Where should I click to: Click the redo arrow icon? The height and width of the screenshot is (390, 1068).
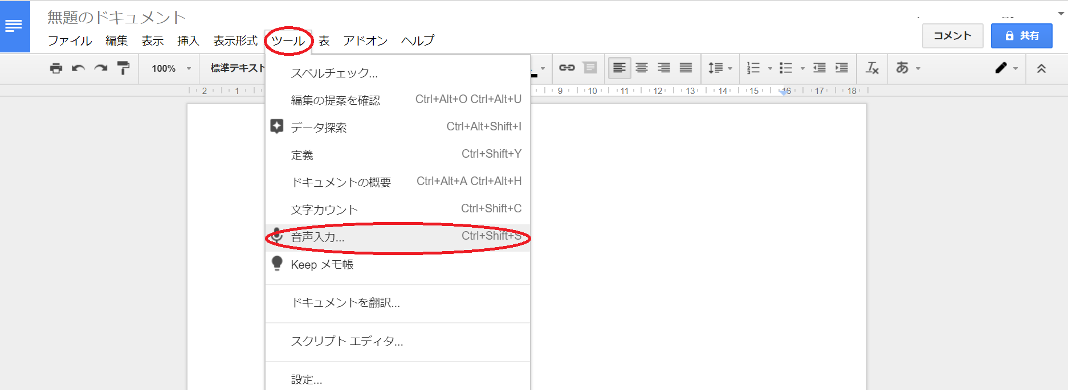coord(101,68)
